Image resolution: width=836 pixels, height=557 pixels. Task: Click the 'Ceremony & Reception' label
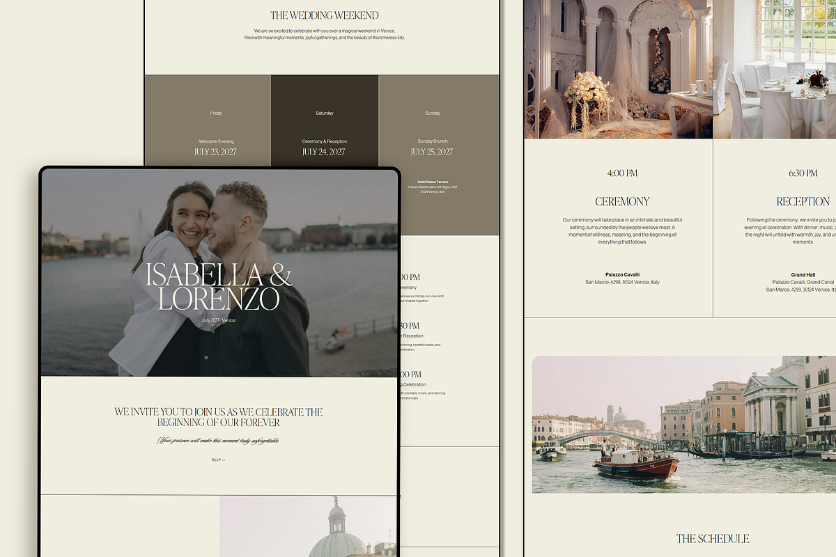click(x=325, y=141)
